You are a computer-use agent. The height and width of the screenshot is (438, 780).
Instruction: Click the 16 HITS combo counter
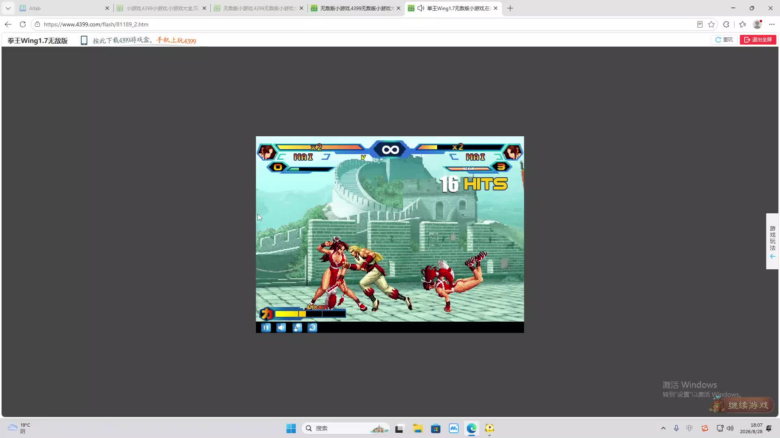click(474, 184)
